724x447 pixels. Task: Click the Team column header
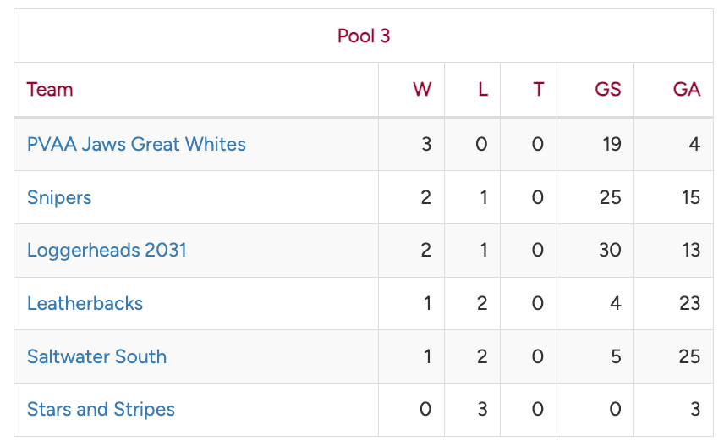click(x=50, y=89)
